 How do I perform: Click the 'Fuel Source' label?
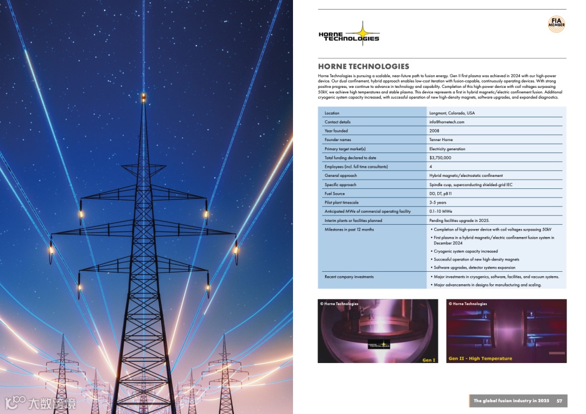coord(334,194)
